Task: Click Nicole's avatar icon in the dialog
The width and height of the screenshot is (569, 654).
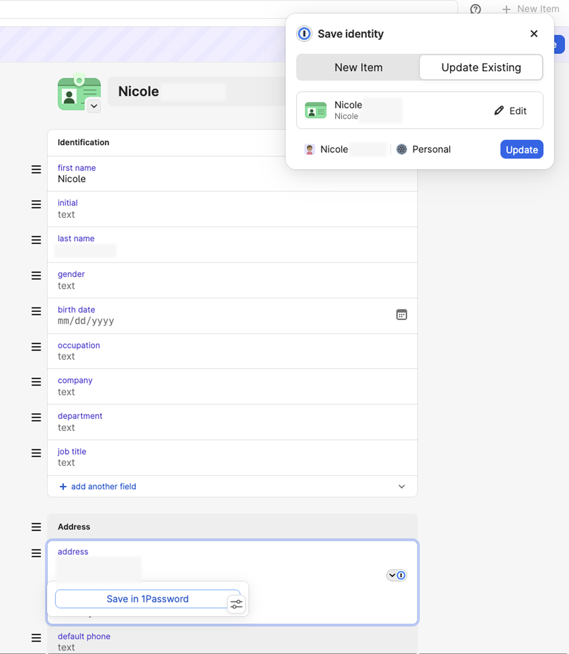Action: [x=309, y=149]
